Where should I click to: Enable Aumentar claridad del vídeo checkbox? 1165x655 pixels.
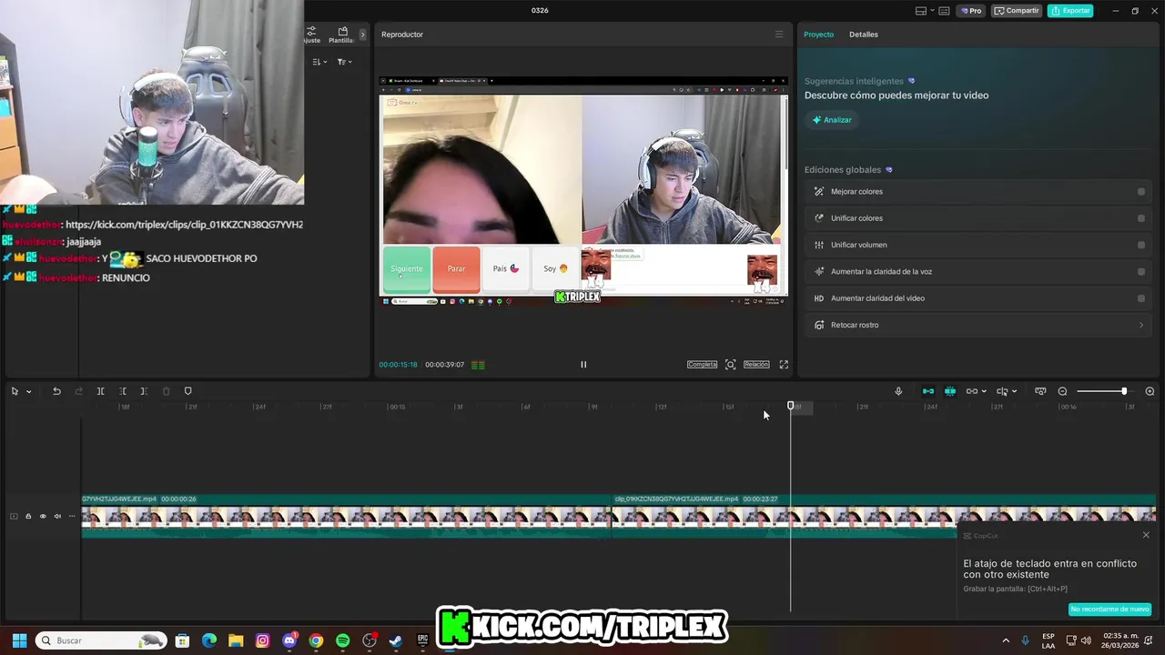click(x=1141, y=298)
